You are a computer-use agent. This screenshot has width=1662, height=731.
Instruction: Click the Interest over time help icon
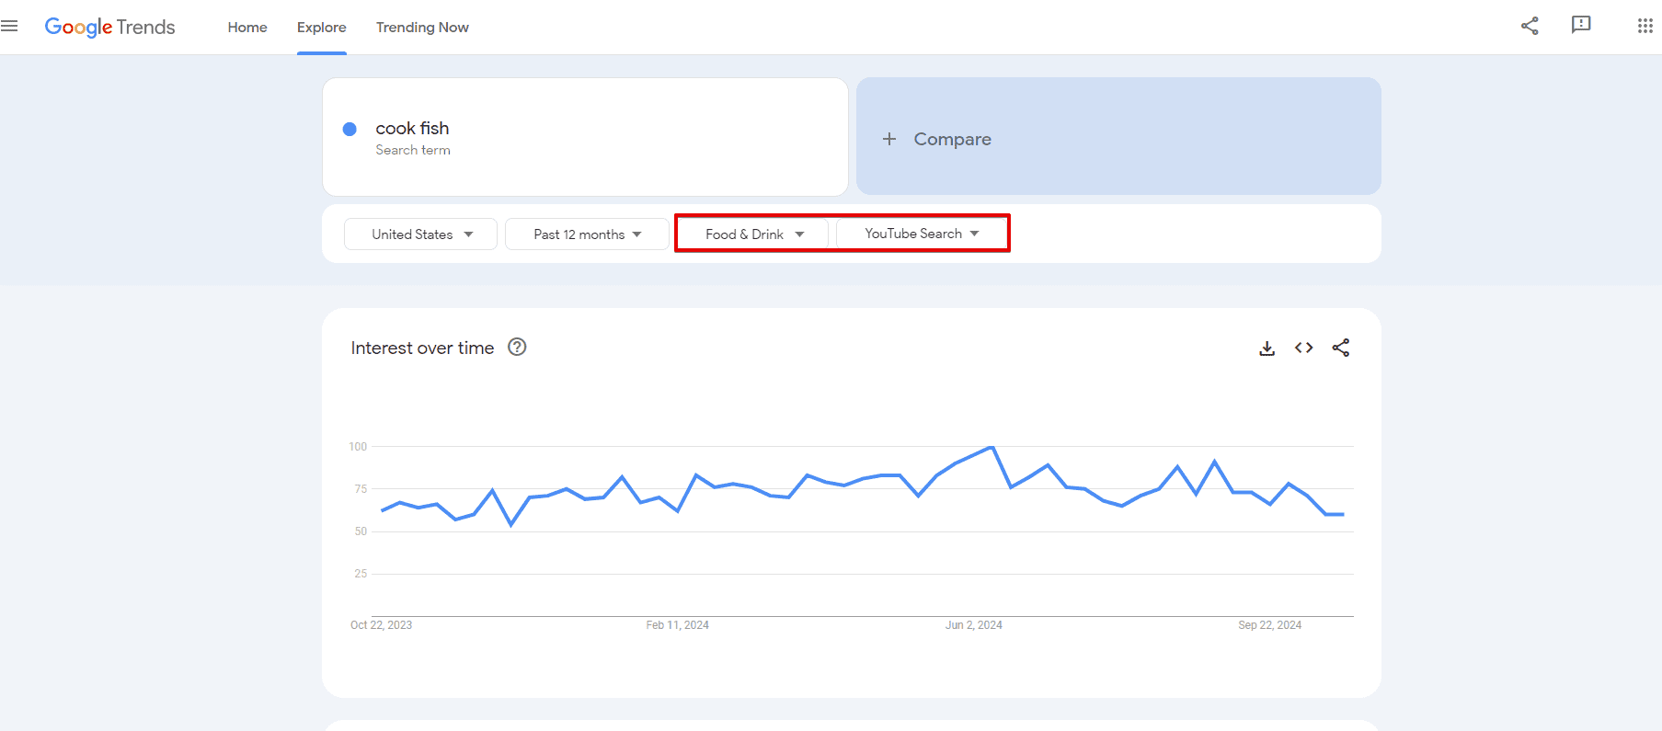517,347
